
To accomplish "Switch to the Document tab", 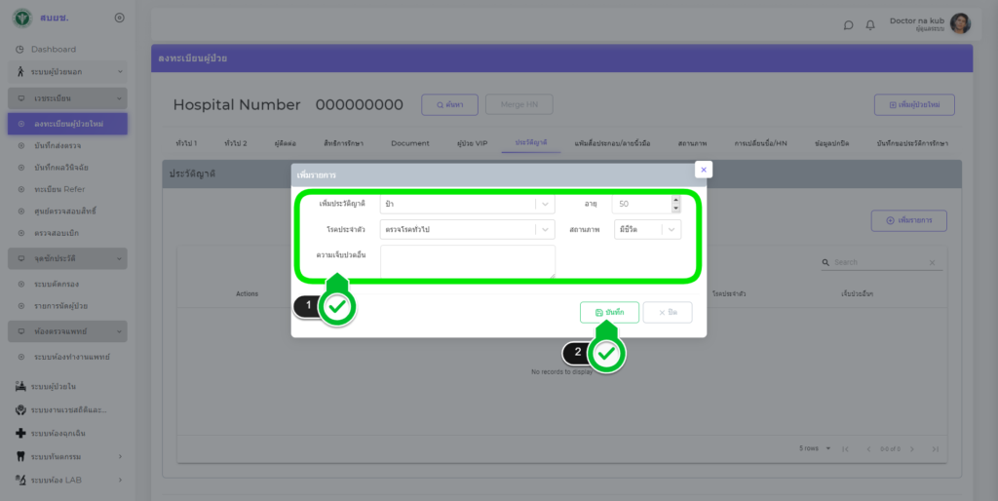I will click(x=409, y=143).
